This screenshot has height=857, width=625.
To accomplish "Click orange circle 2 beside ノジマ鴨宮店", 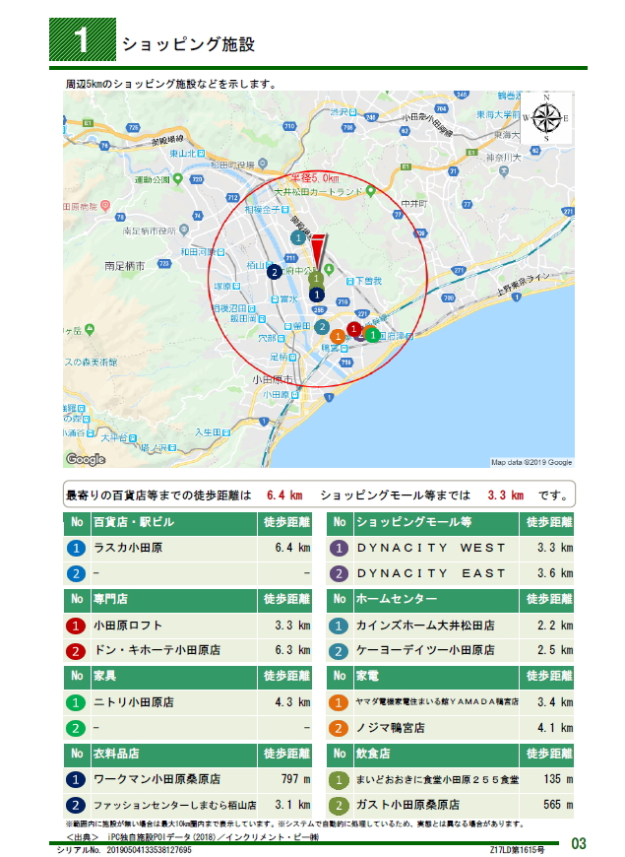I will pyautogui.click(x=339, y=728).
